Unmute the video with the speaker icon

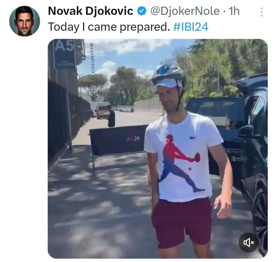click(249, 242)
